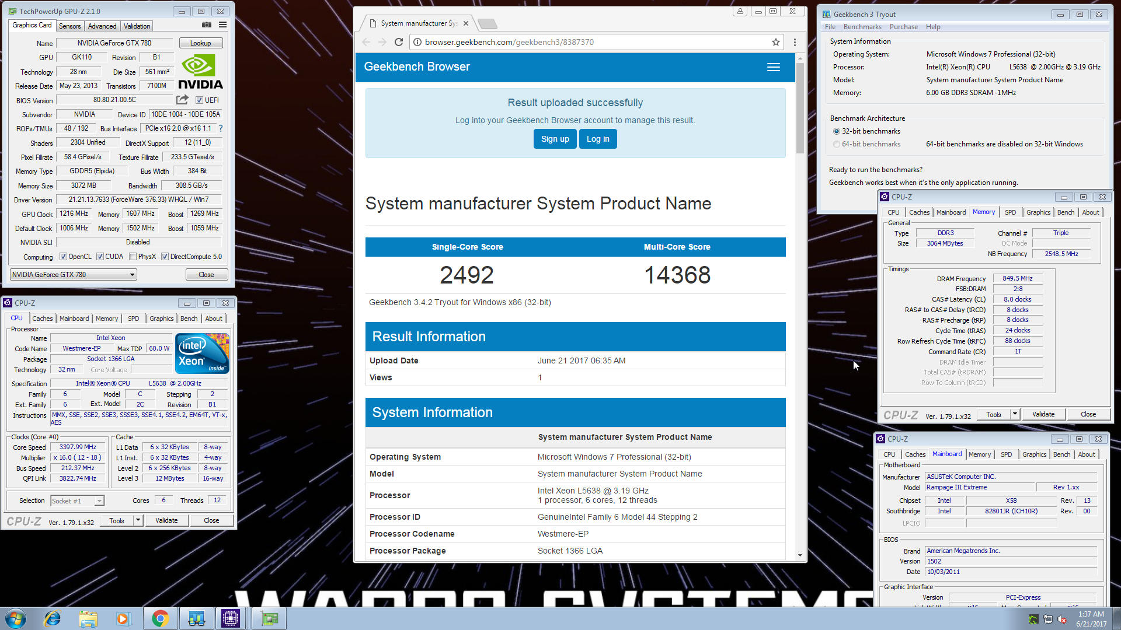Open Caches tab in left CPU-Z window
Screen dimensions: 1121x630
tap(43, 318)
